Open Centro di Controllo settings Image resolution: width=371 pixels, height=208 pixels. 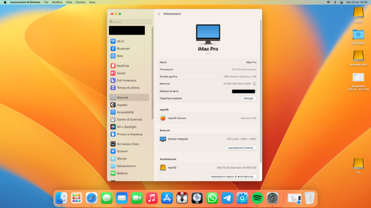click(129, 120)
